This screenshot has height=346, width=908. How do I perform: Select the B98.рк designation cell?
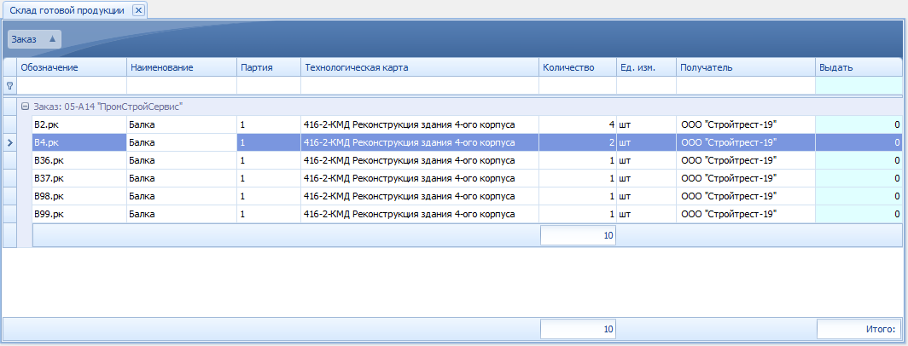(x=79, y=196)
